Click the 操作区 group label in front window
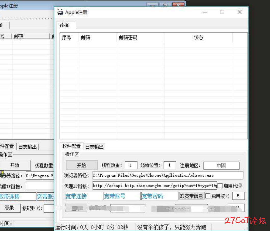The height and width of the screenshot is (231, 270). click(x=72, y=154)
